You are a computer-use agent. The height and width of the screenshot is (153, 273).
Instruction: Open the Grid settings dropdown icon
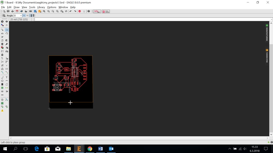click(4, 15)
